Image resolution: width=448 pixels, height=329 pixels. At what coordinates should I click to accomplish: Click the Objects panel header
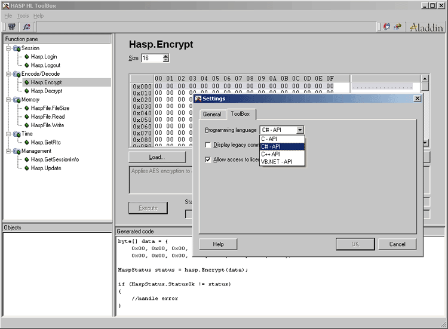point(57,227)
